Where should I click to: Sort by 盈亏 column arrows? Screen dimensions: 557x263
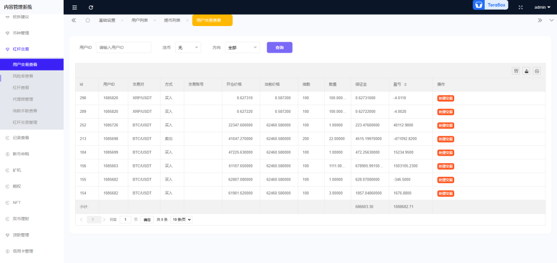coord(405,85)
